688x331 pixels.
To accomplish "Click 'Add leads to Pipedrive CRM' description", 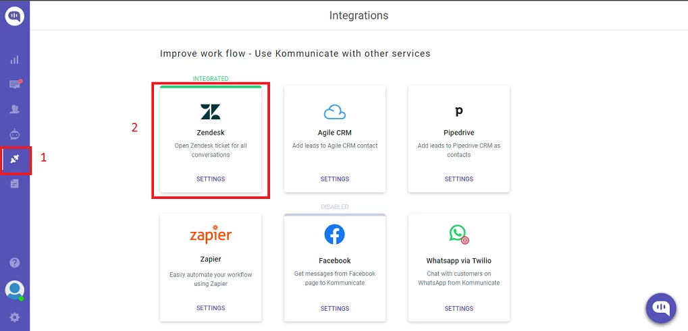I will click(x=459, y=150).
